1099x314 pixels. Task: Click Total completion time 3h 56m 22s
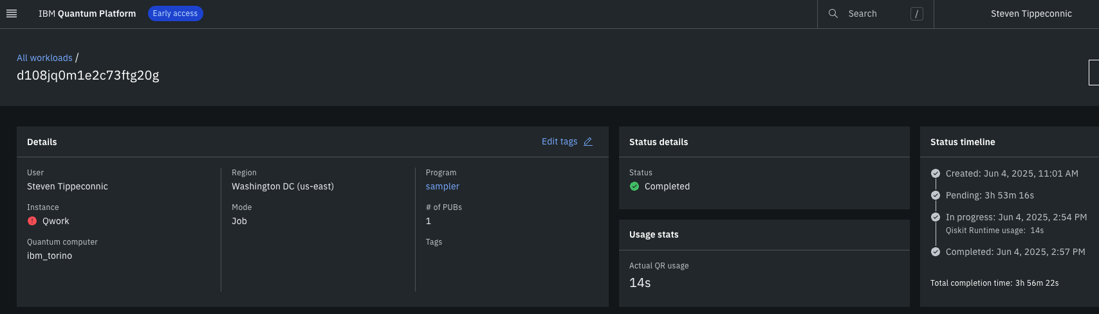click(x=995, y=283)
